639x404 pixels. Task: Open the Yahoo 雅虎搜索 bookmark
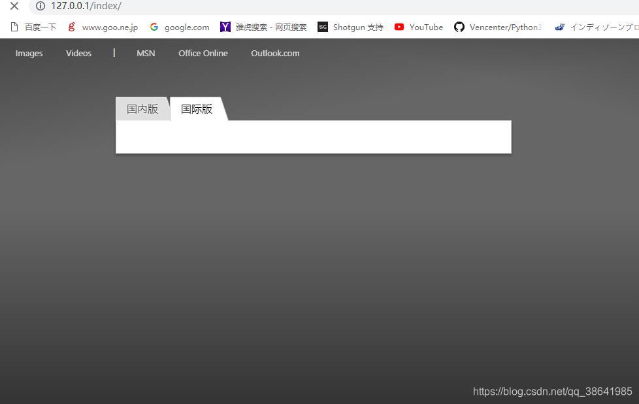[x=263, y=27]
